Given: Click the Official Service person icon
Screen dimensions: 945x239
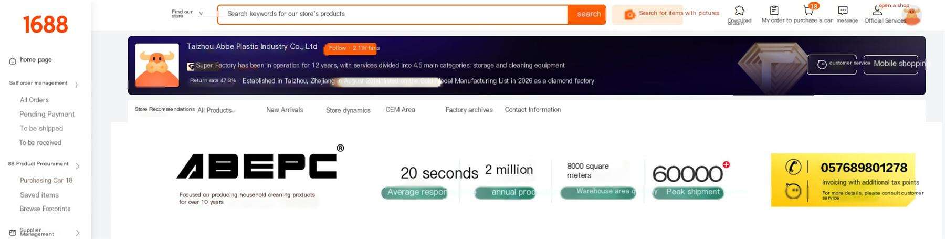Looking at the screenshot, I should coord(877,11).
